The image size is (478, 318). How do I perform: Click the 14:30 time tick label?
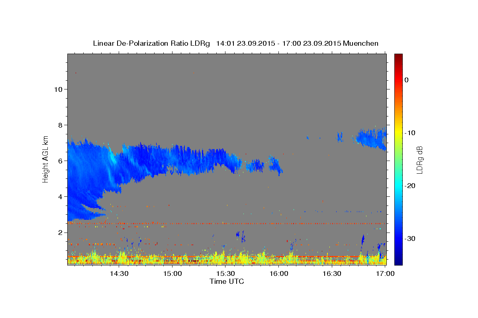click(119, 274)
